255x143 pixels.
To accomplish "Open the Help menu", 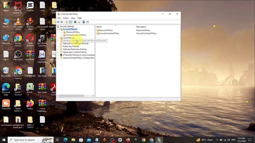I will click(x=80, y=18).
